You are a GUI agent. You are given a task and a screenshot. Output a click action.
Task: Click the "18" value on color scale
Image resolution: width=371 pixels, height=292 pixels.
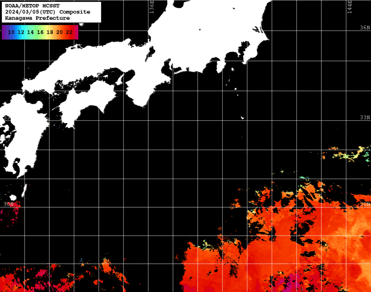[50, 32]
